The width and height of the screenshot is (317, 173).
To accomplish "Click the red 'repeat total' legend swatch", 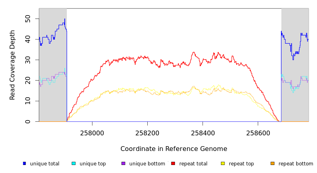I will [x=173, y=163].
